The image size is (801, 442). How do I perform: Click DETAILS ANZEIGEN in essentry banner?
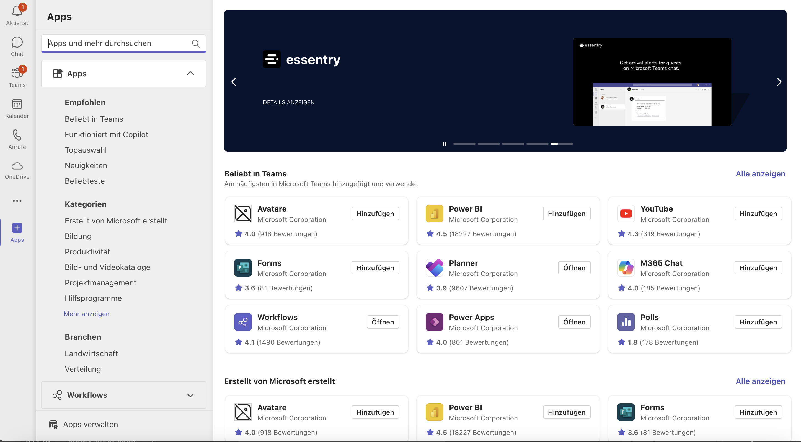click(x=289, y=102)
